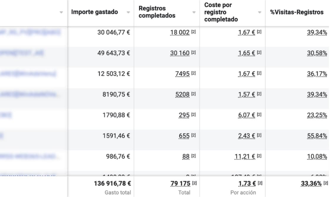330x197 pixels.
Task: Click footnote [2] beside 11,21 € cost
Action: (x=259, y=156)
